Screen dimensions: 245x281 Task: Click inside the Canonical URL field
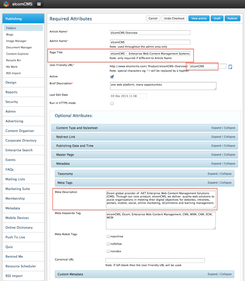pos(155,260)
